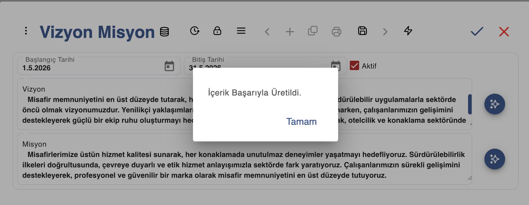Open the list menu lines icon
Image resolution: width=529 pixels, height=205 pixels.
pos(241,31)
